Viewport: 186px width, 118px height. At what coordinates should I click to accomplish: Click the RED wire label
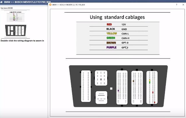(109, 25)
